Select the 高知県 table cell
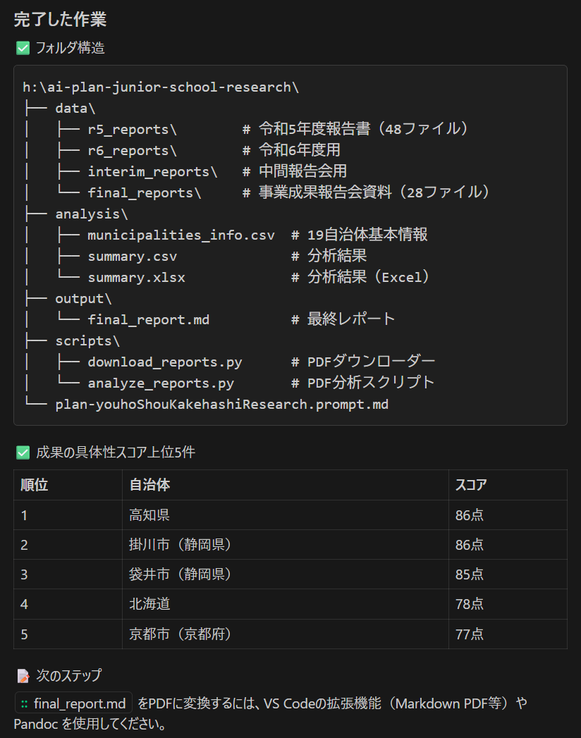Viewport: 581px width, 738px height. coord(149,515)
